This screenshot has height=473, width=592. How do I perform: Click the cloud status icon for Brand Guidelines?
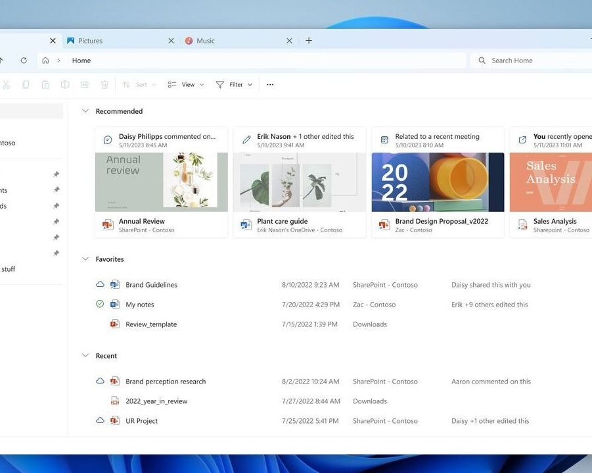[x=100, y=284]
